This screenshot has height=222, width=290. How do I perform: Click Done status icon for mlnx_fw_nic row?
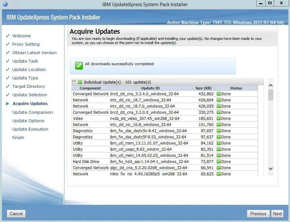pyautogui.click(x=219, y=174)
